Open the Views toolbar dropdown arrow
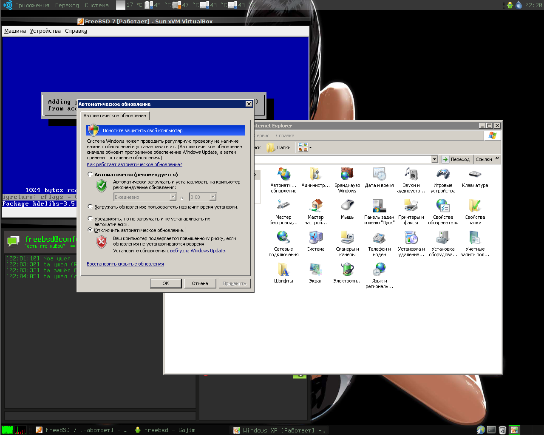544x435 pixels. 311,148
